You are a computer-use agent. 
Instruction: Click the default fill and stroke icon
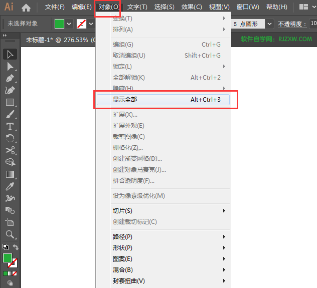[x=6, y=247]
